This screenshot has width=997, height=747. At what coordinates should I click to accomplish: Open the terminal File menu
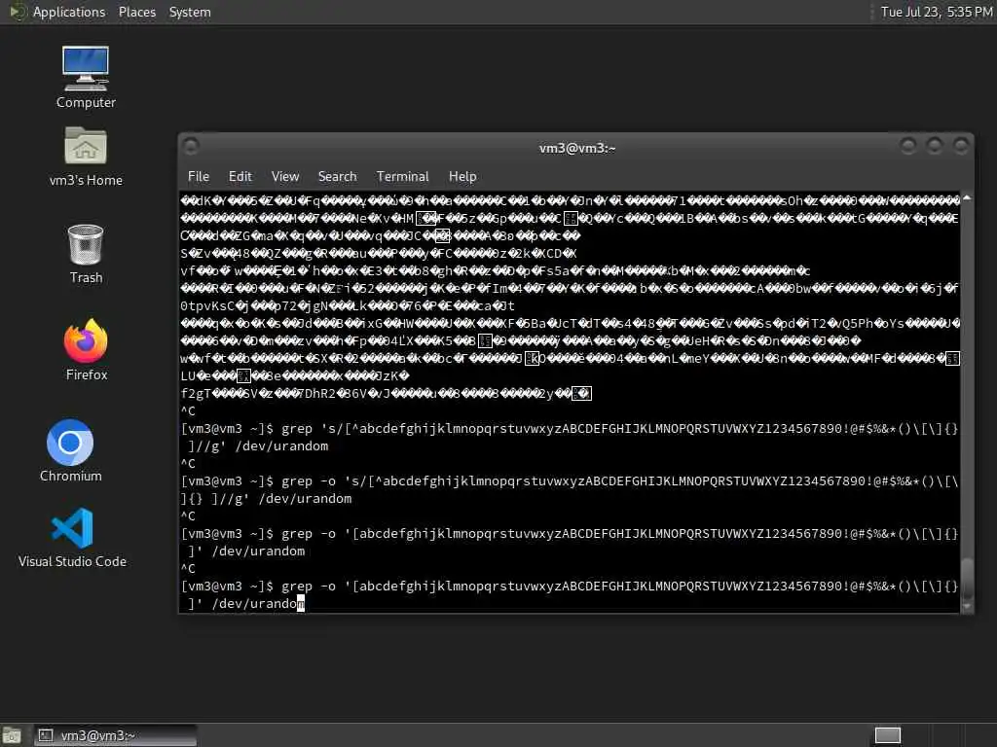(x=199, y=177)
